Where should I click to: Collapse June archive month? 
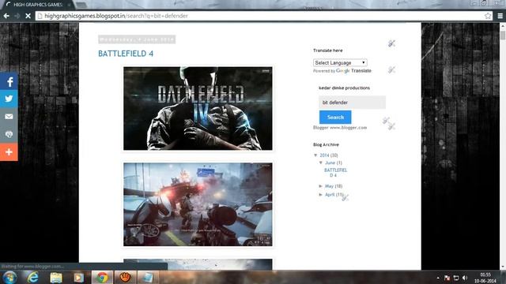[321, 163]
